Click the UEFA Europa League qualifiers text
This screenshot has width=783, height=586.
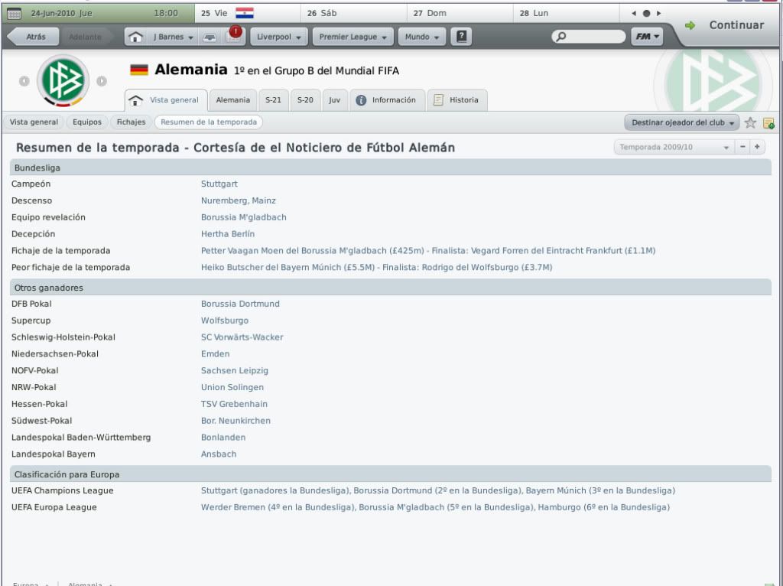tap(435, 507)
